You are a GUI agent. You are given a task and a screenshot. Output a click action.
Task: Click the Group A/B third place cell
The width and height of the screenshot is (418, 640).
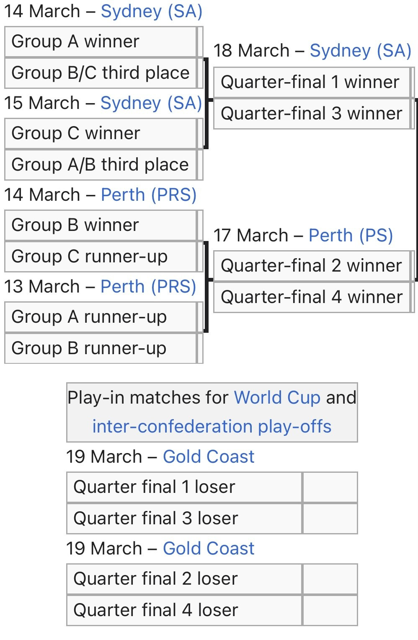coord(101,165)
